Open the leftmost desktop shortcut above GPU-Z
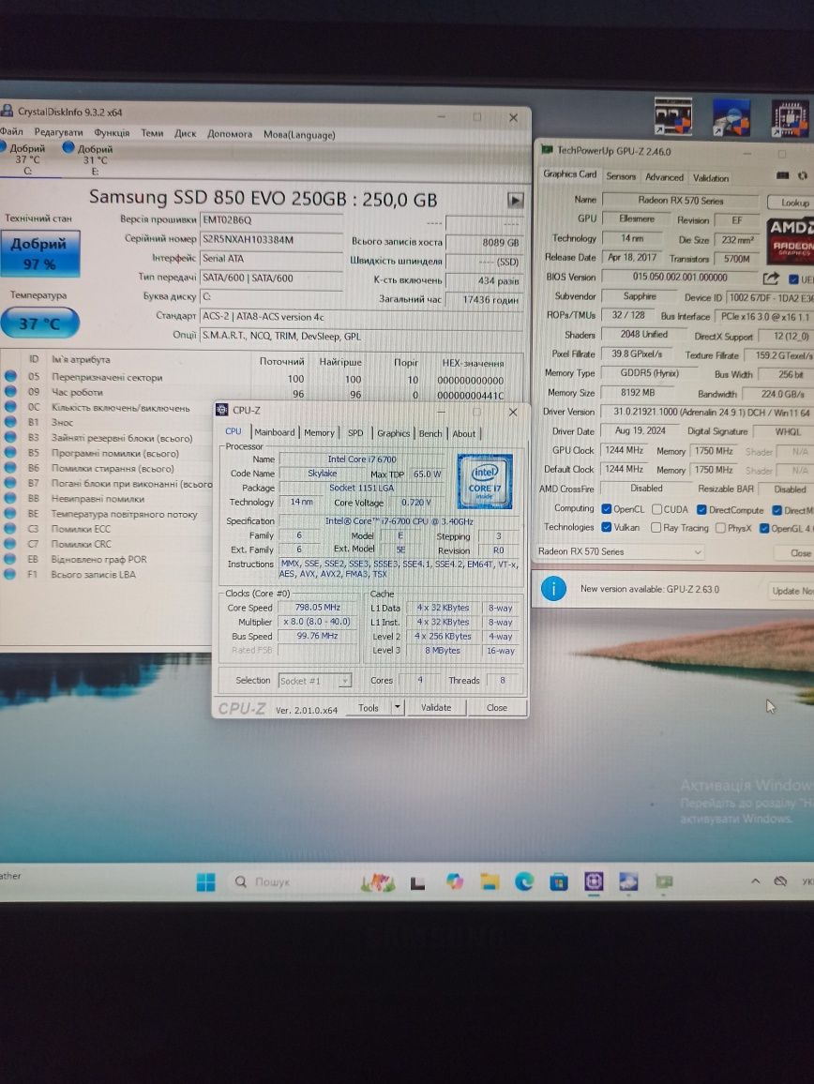This screenshot has height=1084, width=814. click(673, 116)
